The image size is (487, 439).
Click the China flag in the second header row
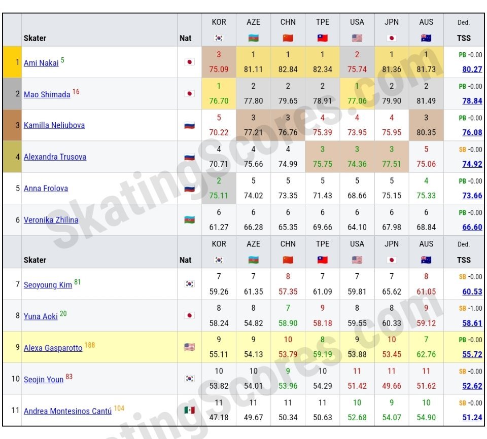point(288,260)
